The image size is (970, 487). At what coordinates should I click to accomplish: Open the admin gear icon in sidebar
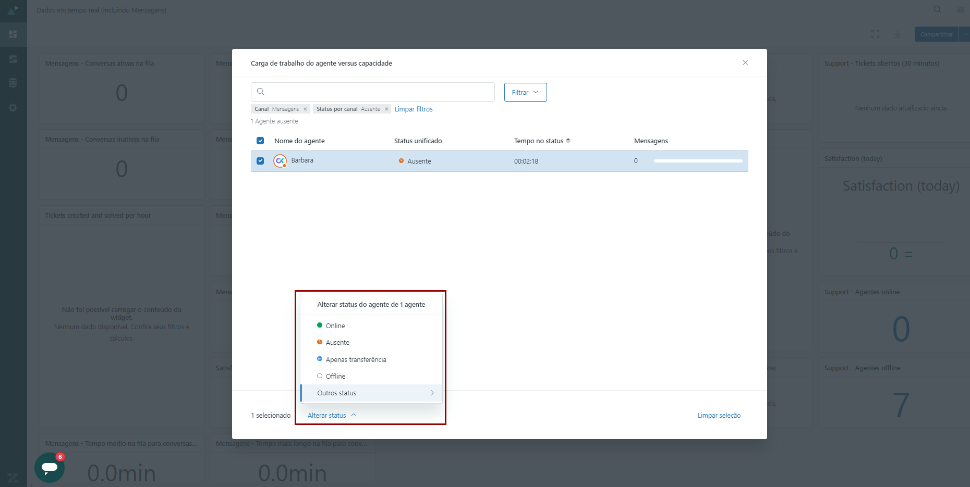(x=13, y=108)
